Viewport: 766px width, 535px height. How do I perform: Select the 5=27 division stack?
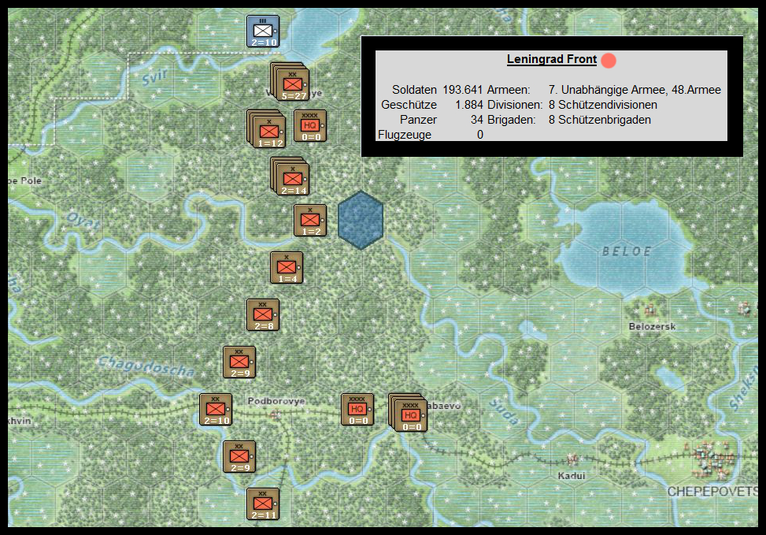click(290, 82)
